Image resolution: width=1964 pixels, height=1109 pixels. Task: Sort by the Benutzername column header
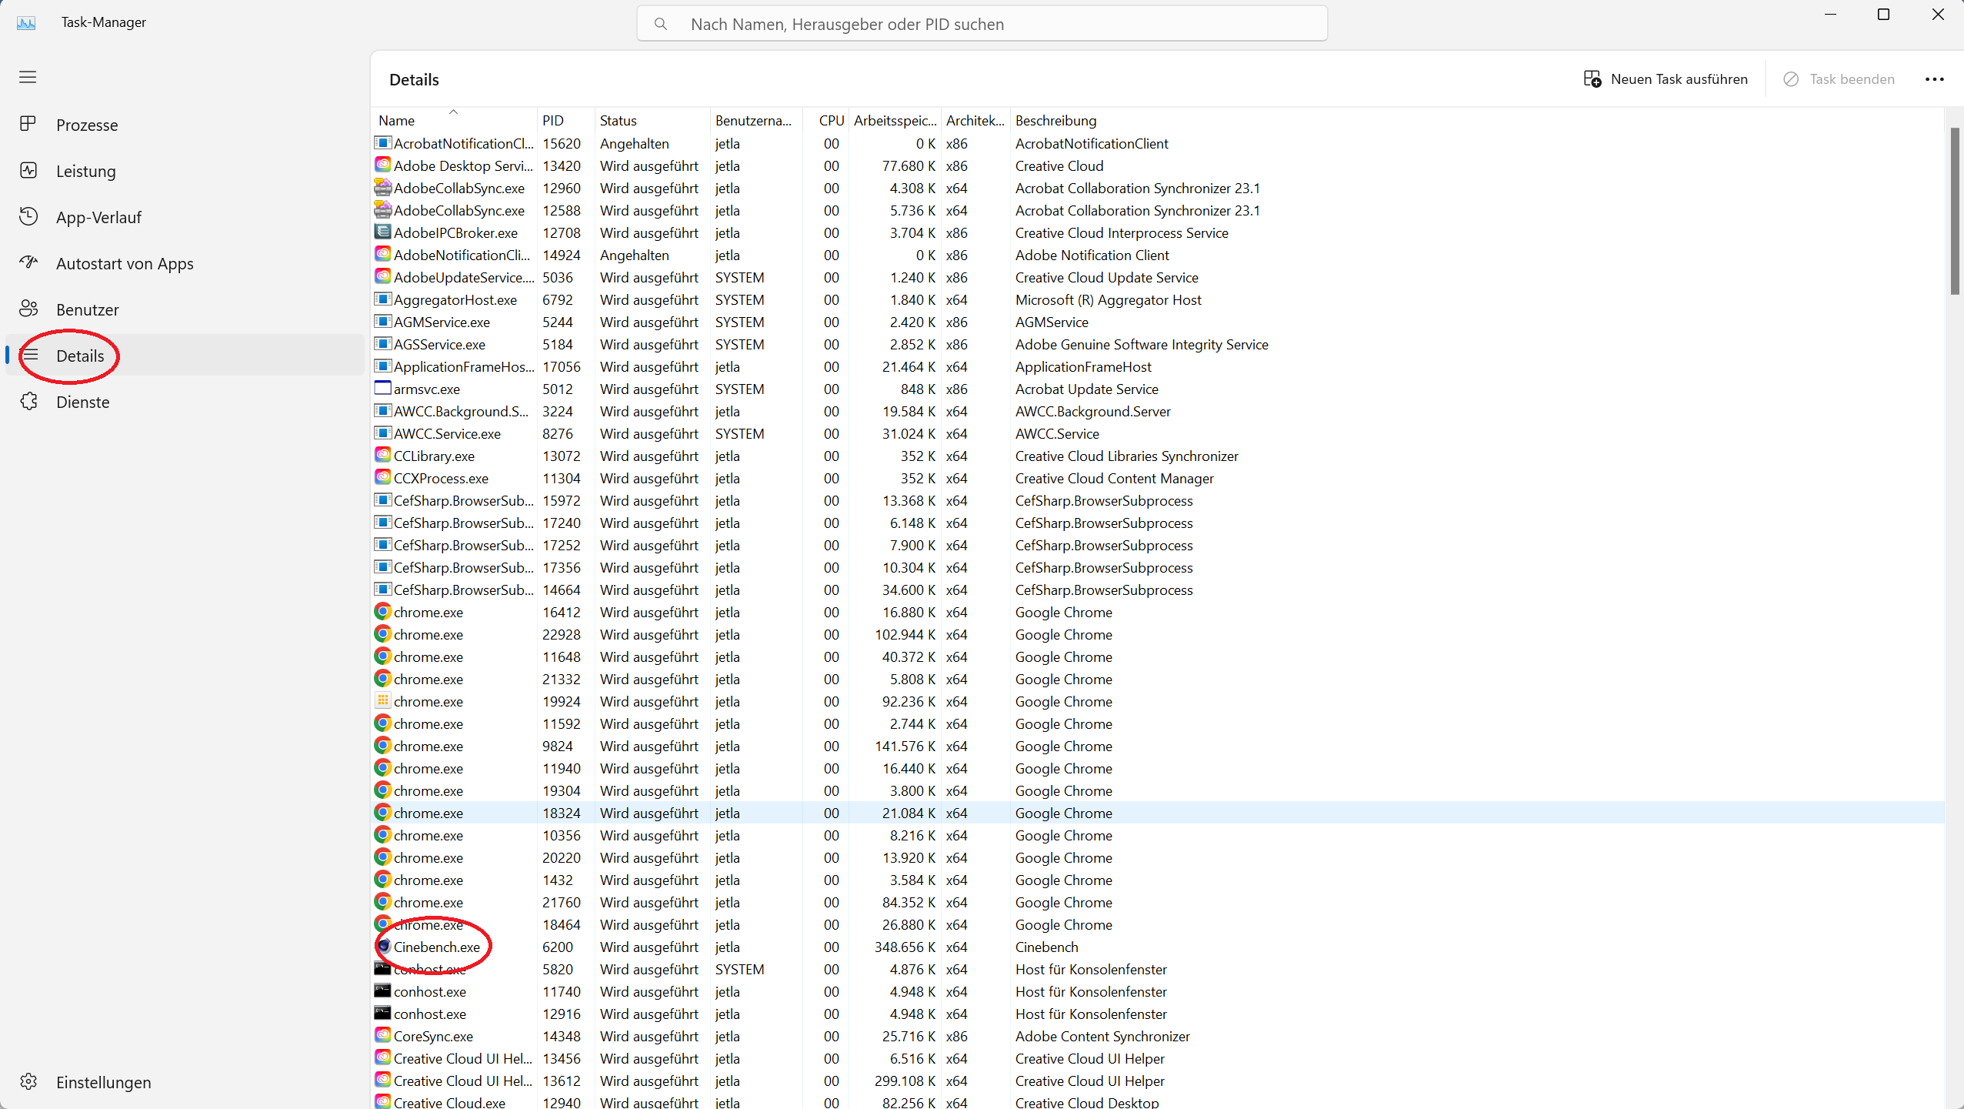tap(756, 120)
